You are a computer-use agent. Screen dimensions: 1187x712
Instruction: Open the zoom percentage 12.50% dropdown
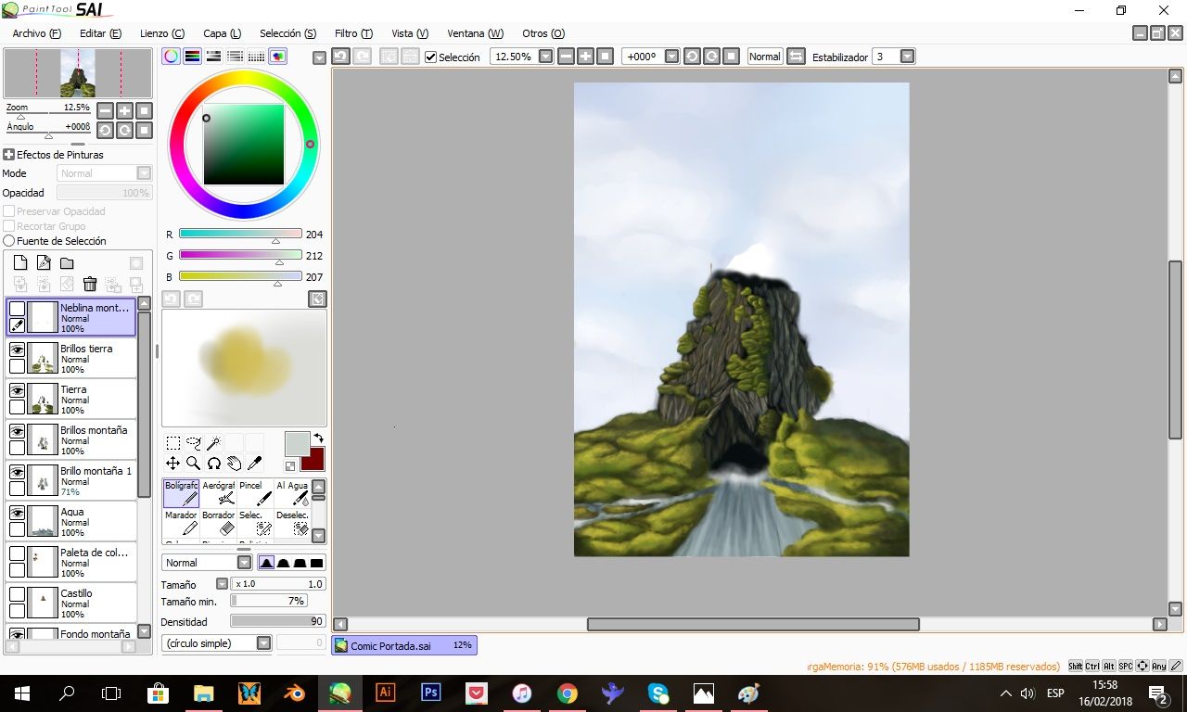(545, 57)
